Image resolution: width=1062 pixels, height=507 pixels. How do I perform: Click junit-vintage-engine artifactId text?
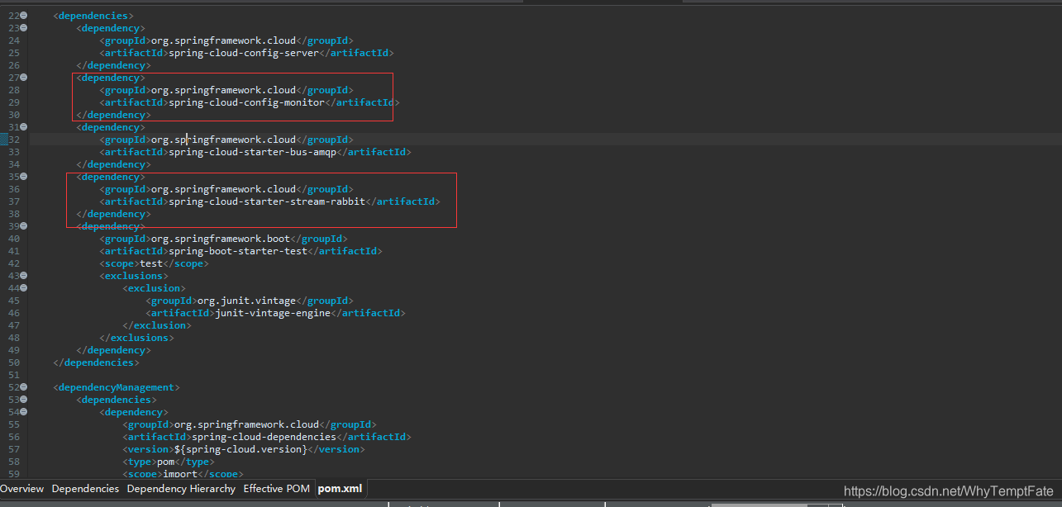(x=272, y=313)
